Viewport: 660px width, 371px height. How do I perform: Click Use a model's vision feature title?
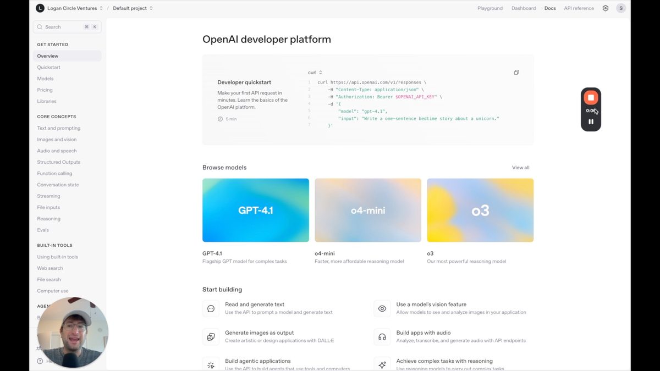pyautogui.click(x=431, y=304)
